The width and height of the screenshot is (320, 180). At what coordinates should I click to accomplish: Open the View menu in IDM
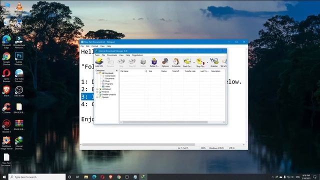click(x=121, y=55)
